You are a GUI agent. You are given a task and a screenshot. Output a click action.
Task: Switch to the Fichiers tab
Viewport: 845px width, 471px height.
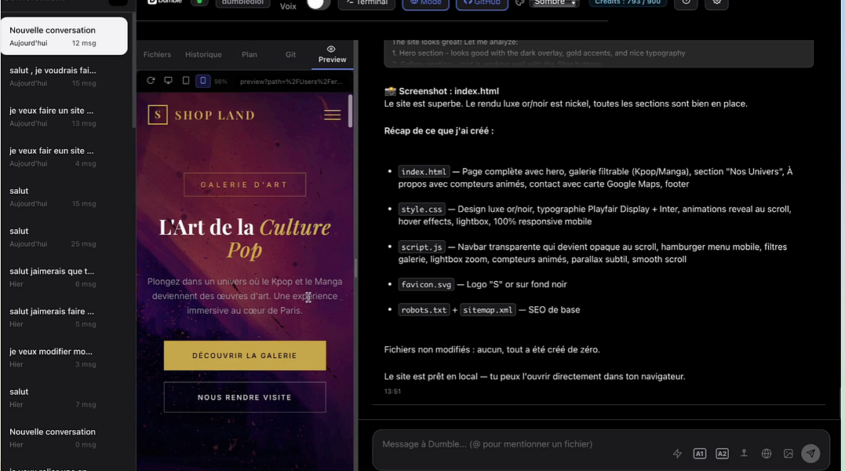tap(157, 54)
